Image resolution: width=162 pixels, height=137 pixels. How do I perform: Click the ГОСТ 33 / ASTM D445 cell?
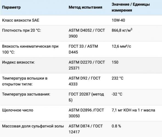[x=83, y=49]
